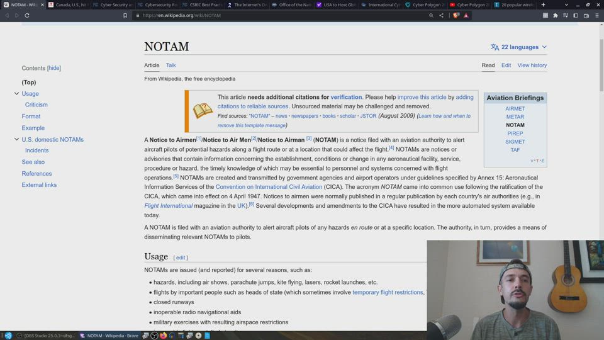Click the Convention on International Civil Aviation link

(269, 187)
